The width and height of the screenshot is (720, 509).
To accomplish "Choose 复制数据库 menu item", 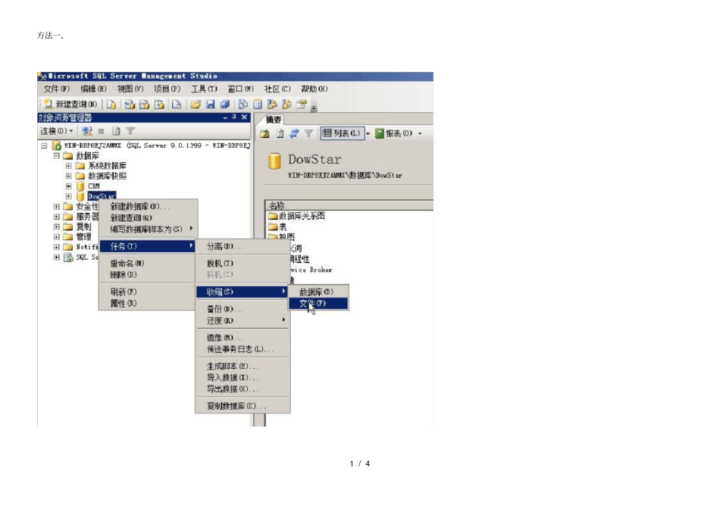I will pyautogui.click(x=243, y=406).
